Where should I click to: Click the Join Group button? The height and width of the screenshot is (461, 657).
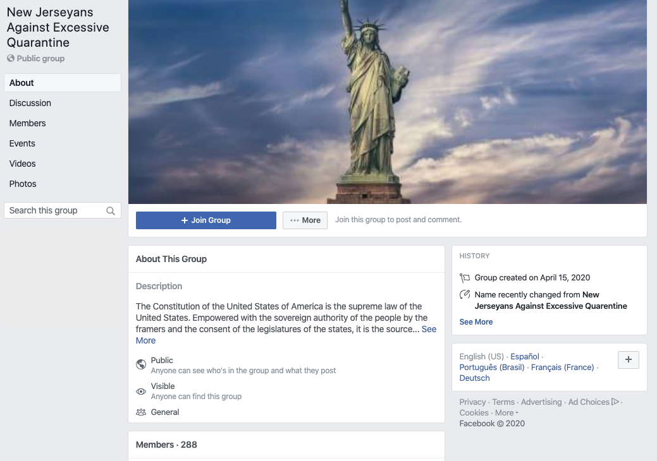[206, 220]
